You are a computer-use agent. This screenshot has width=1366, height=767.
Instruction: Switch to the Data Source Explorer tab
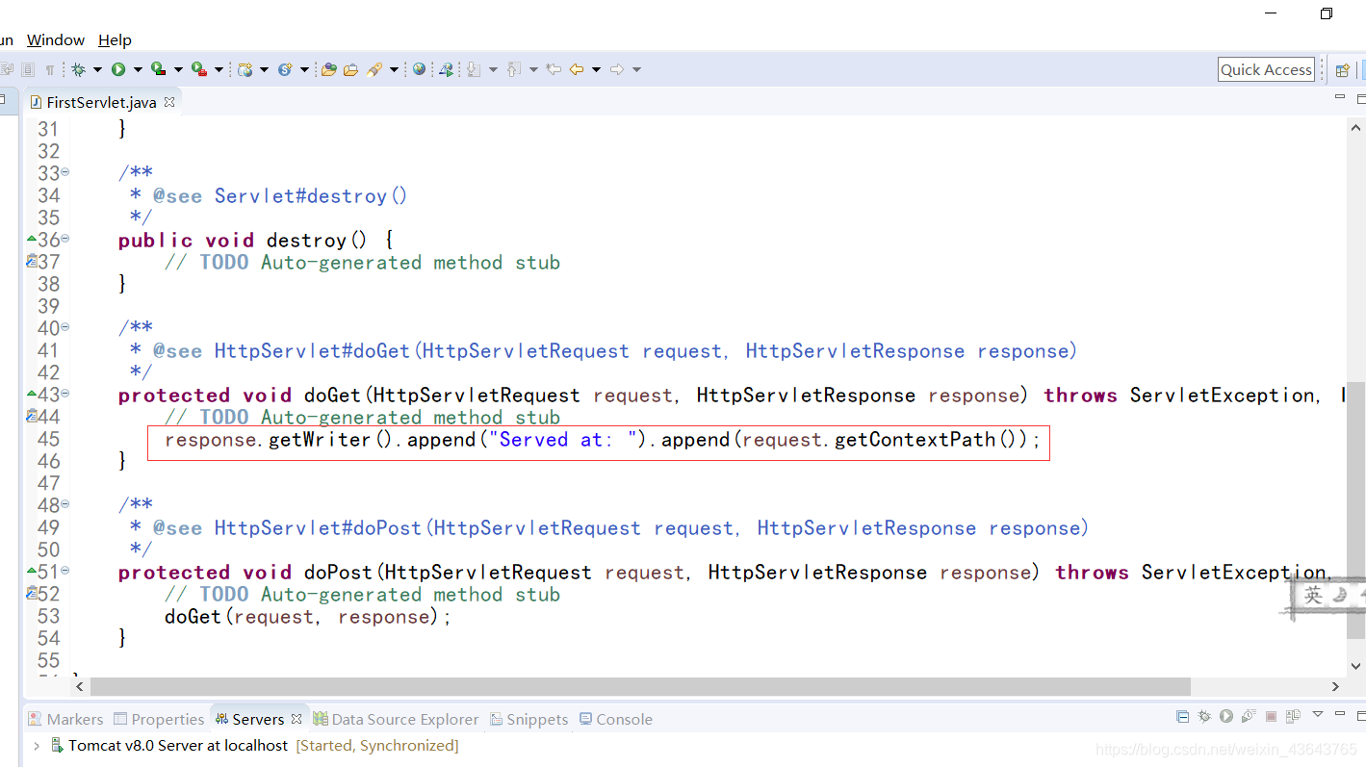coord(395,719)
